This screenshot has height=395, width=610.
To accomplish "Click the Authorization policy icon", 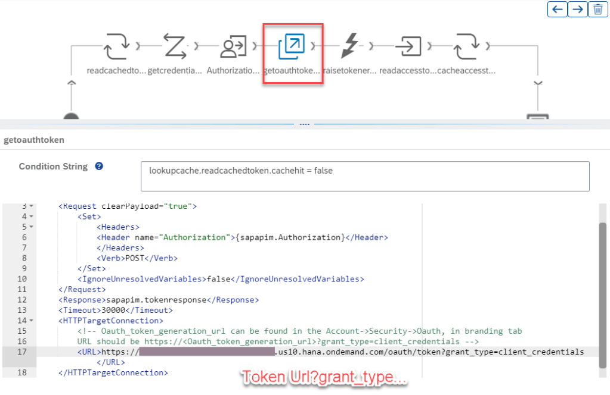I will 234,46.
